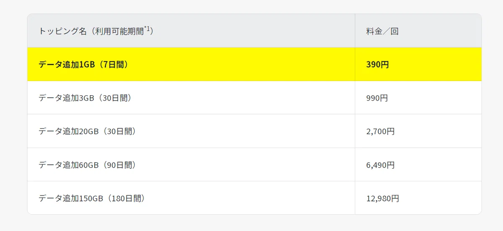Screen dimensions: 503x231
Task: Click the 990円 price cell
Action: pyautogui.click(x=377, y=98)
